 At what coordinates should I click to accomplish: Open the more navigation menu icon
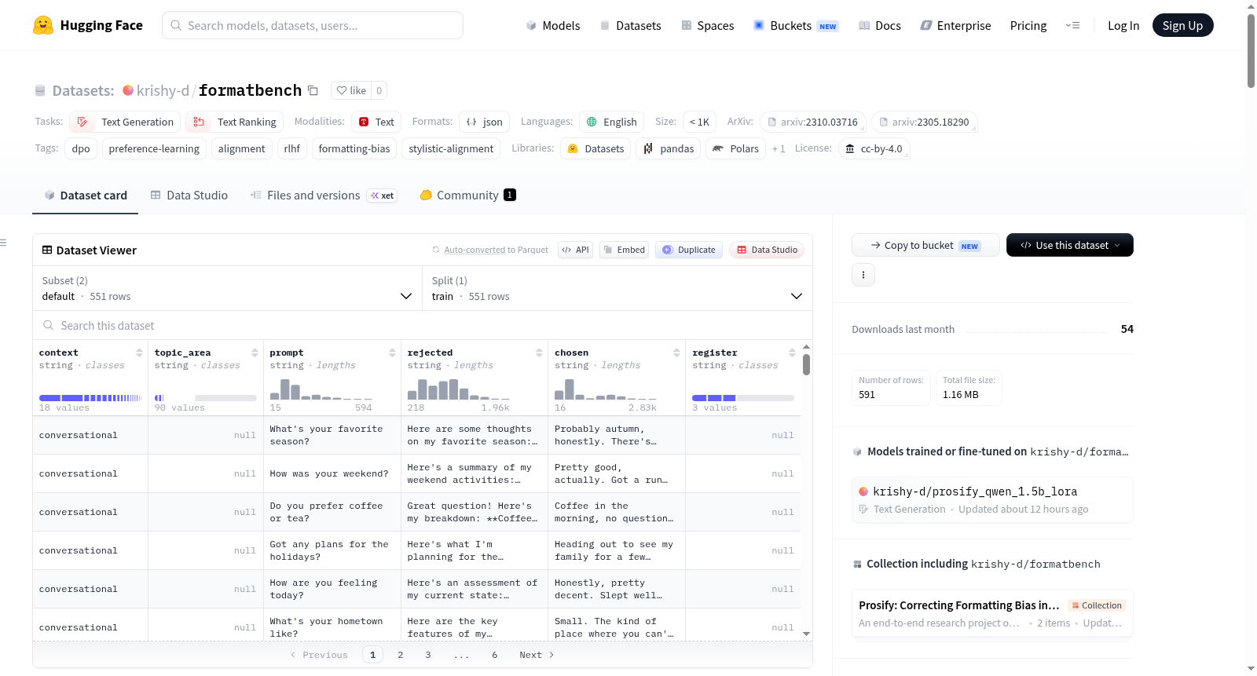click(1072, 25)
